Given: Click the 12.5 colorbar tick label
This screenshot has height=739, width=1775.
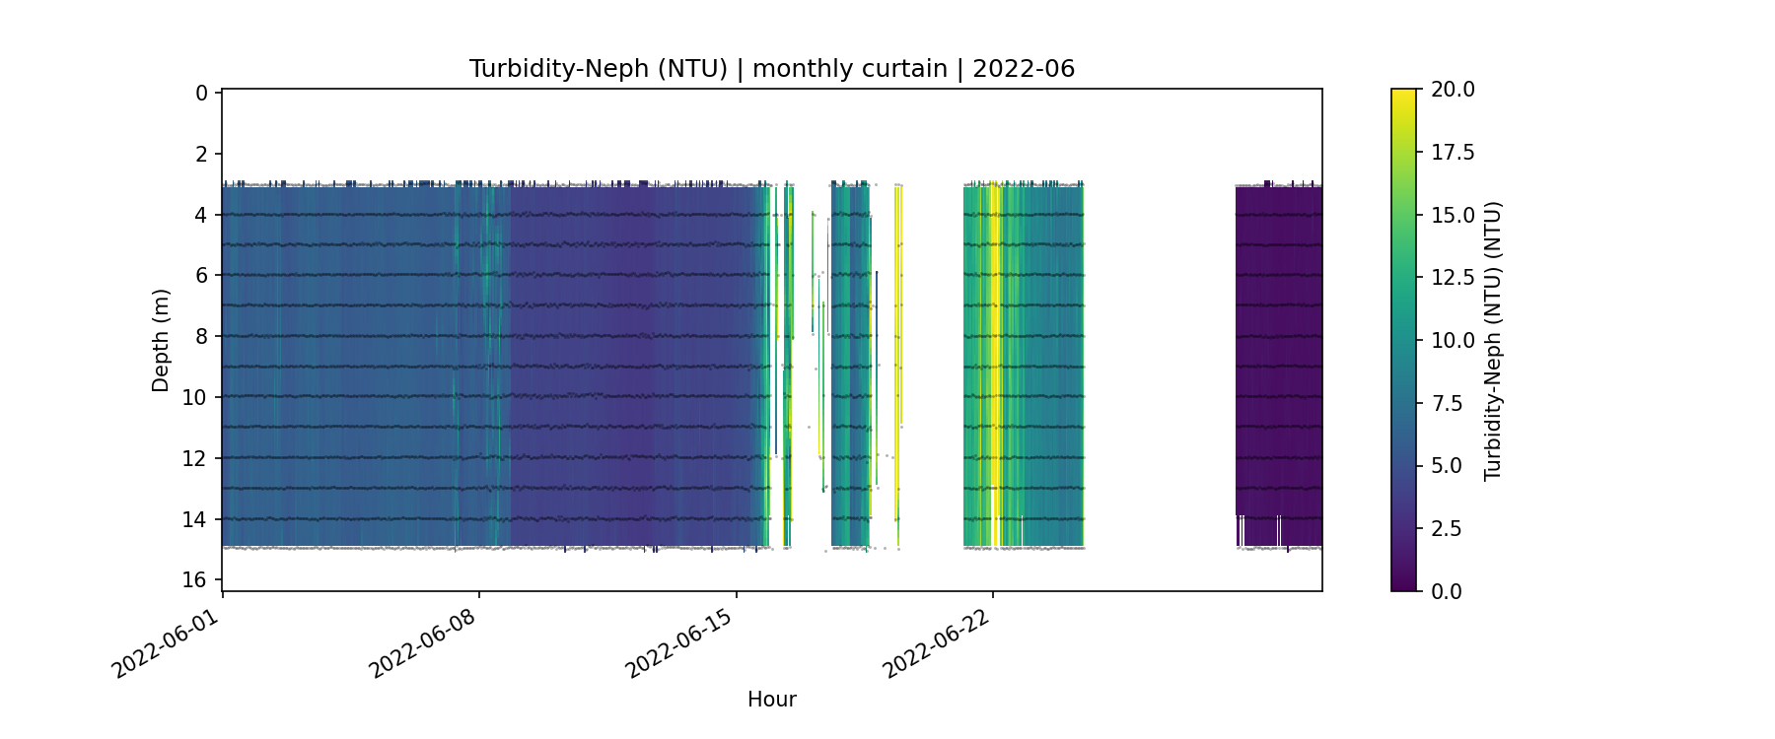Looking at the screenshot, I should (x=1453, y=278).
